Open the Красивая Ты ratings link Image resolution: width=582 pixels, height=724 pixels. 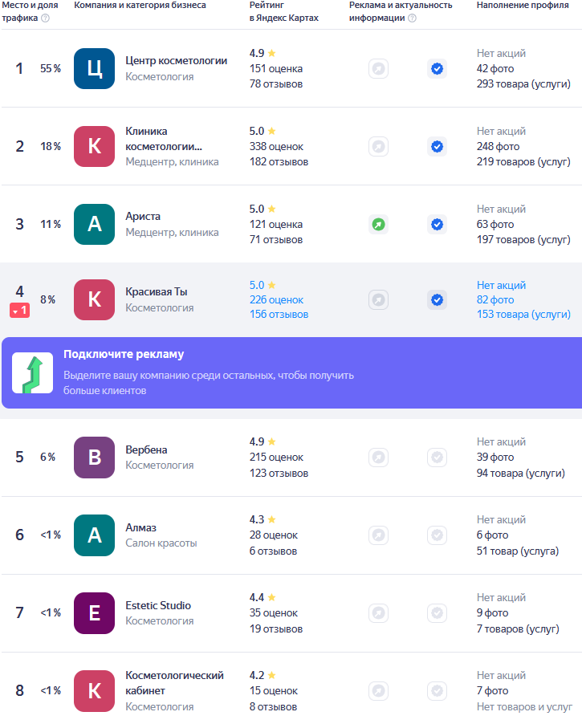click(x=276, y=300)
